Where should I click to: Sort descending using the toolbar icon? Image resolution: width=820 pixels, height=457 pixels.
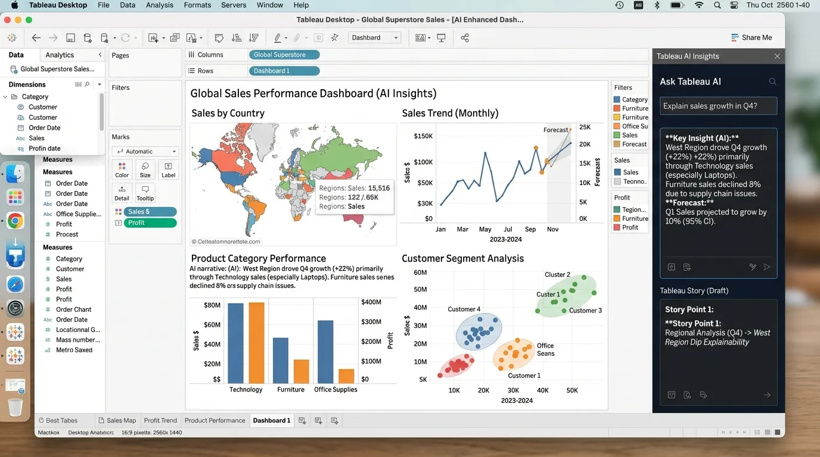[x=254, y=37]
